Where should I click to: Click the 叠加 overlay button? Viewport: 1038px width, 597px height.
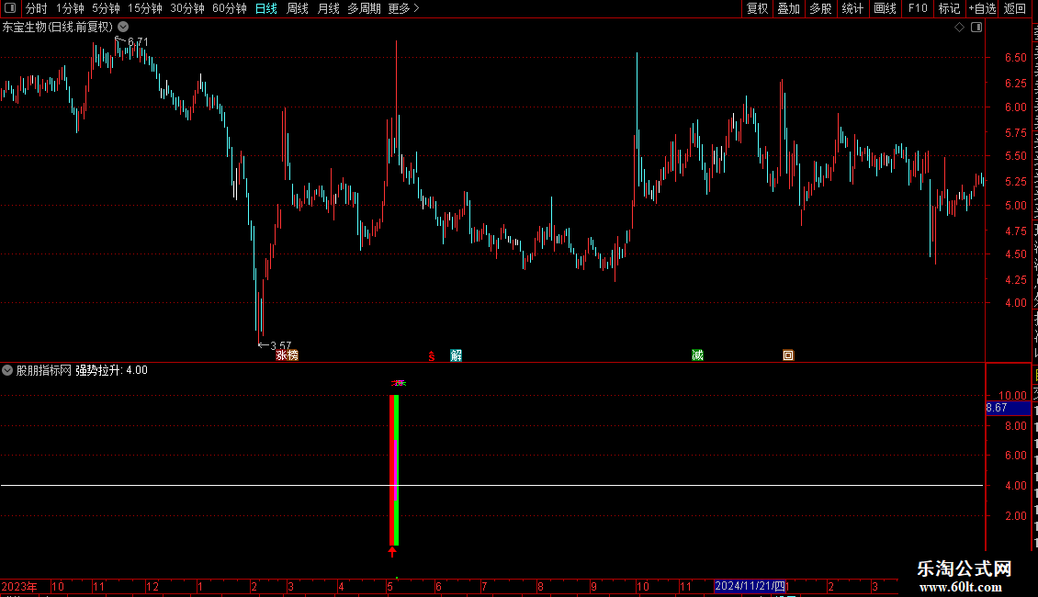[x=788, y=8]
